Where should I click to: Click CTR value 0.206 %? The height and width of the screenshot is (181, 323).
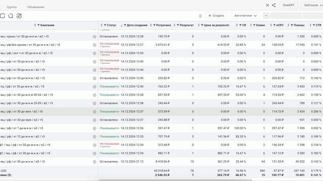[x=316, y=112]
